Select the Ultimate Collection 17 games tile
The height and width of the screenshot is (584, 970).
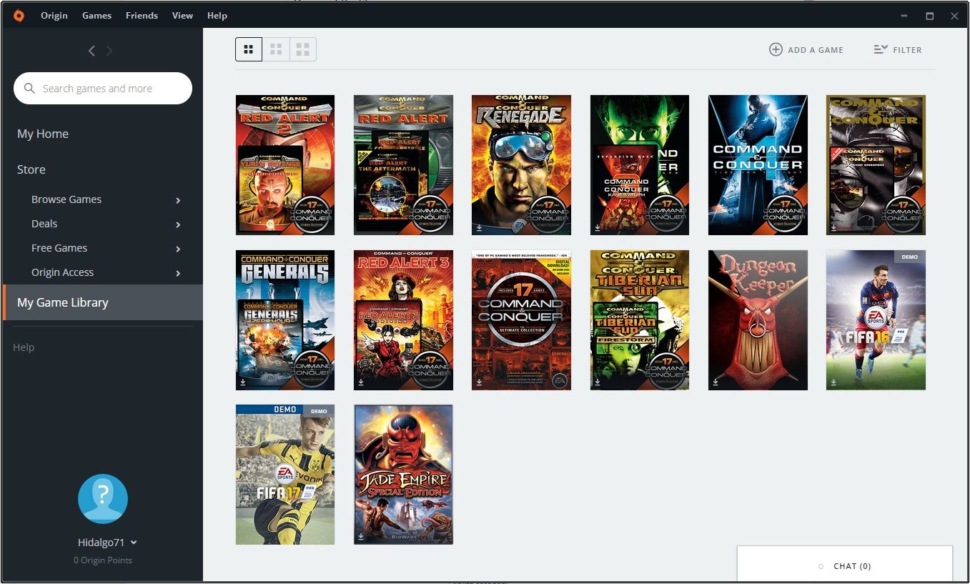(x=521, y=320)
